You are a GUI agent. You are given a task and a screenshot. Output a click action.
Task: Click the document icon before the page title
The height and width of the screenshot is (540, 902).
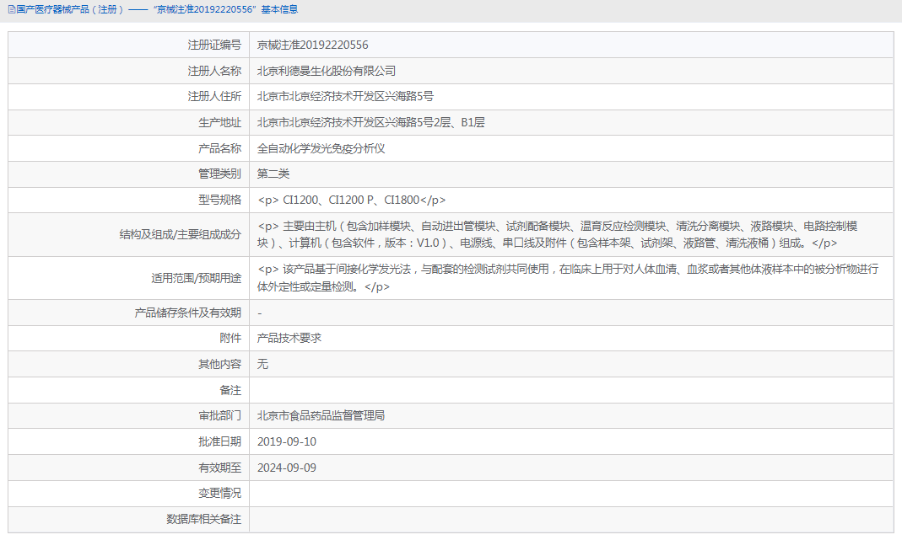click(12, 10)
